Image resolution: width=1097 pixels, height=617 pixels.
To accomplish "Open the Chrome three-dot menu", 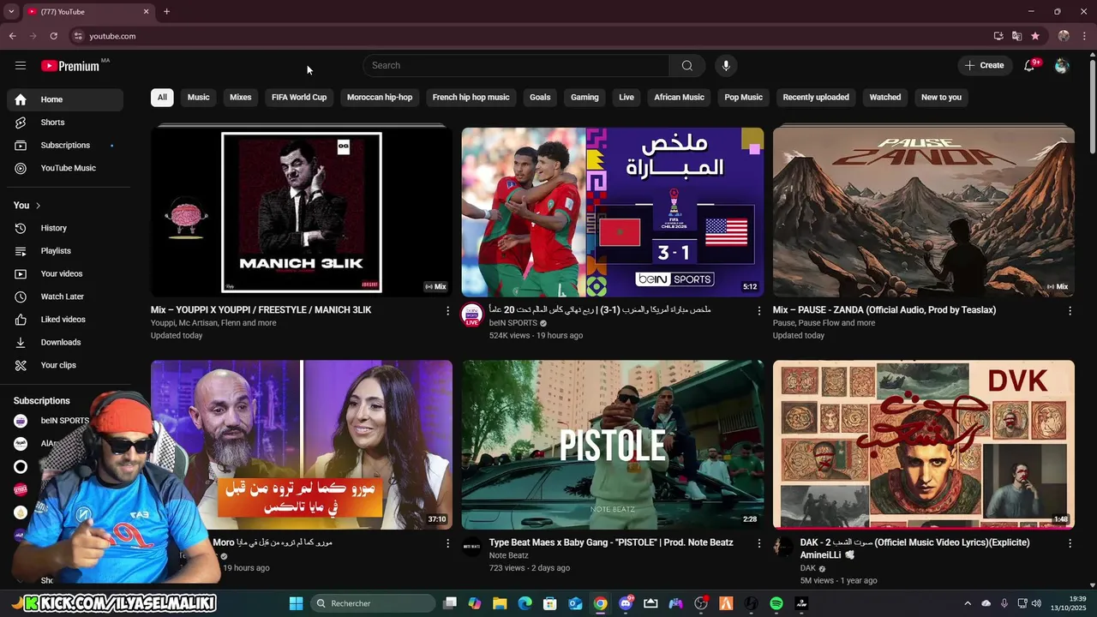I will click(1085, 36).
